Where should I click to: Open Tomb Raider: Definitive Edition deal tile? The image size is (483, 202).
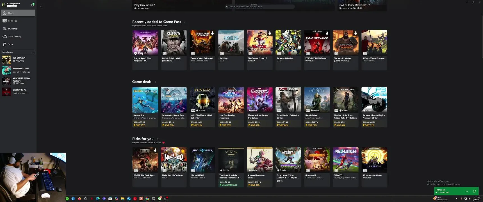(x=288, y=107)
